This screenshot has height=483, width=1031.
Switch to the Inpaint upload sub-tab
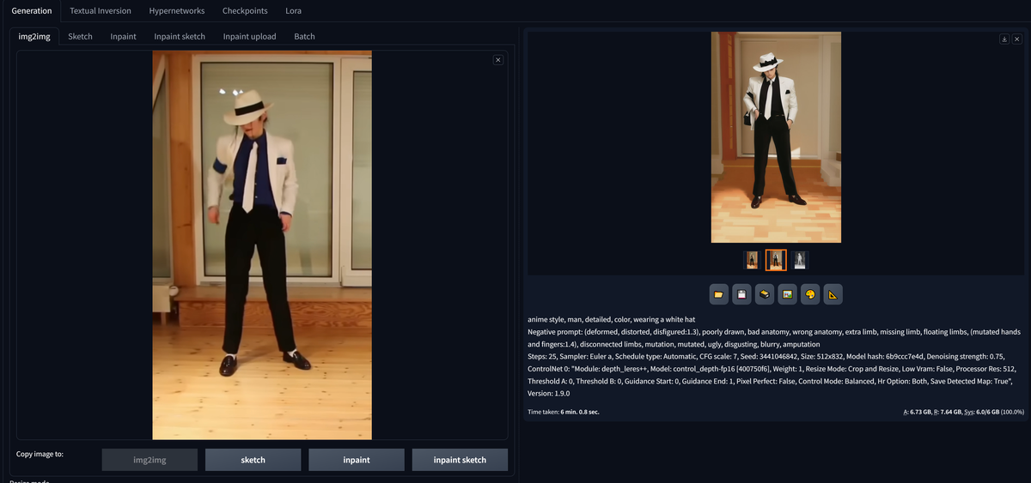(249, 36)
